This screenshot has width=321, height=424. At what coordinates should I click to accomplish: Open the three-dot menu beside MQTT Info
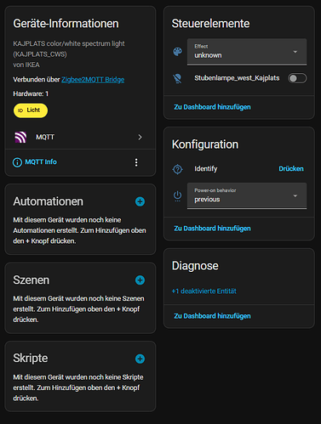(136, 162)
